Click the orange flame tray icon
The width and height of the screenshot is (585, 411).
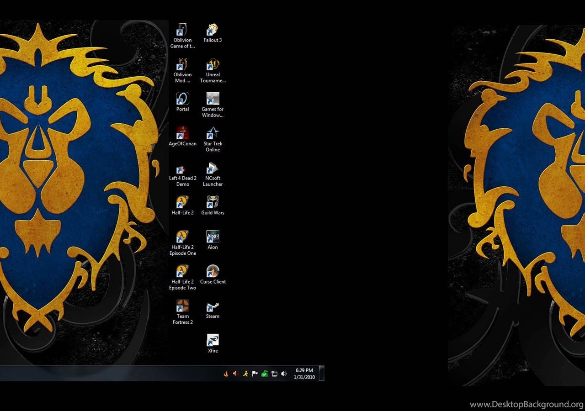226,374
